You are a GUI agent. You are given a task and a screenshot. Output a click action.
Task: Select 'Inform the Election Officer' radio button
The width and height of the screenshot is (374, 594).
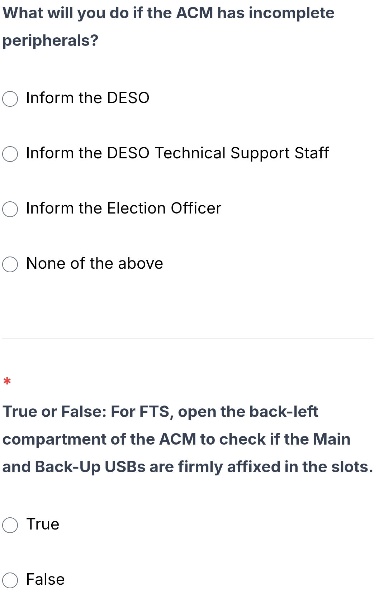pos(10,209)
